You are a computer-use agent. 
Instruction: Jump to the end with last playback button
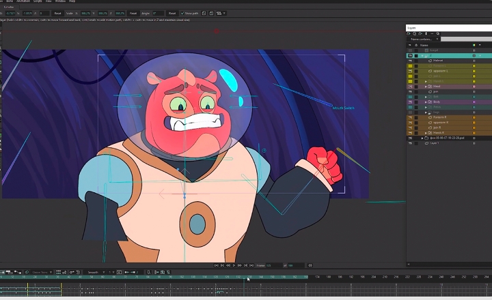(x=251, y=265)
